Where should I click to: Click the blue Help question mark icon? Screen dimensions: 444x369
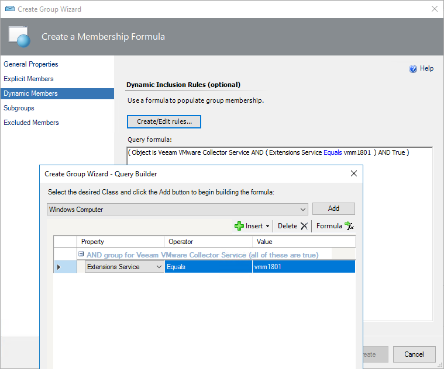click(x=413, y=69)
